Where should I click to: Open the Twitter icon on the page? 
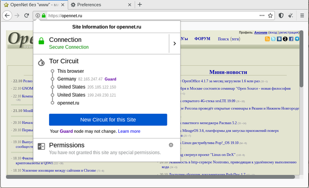point(273,39)
